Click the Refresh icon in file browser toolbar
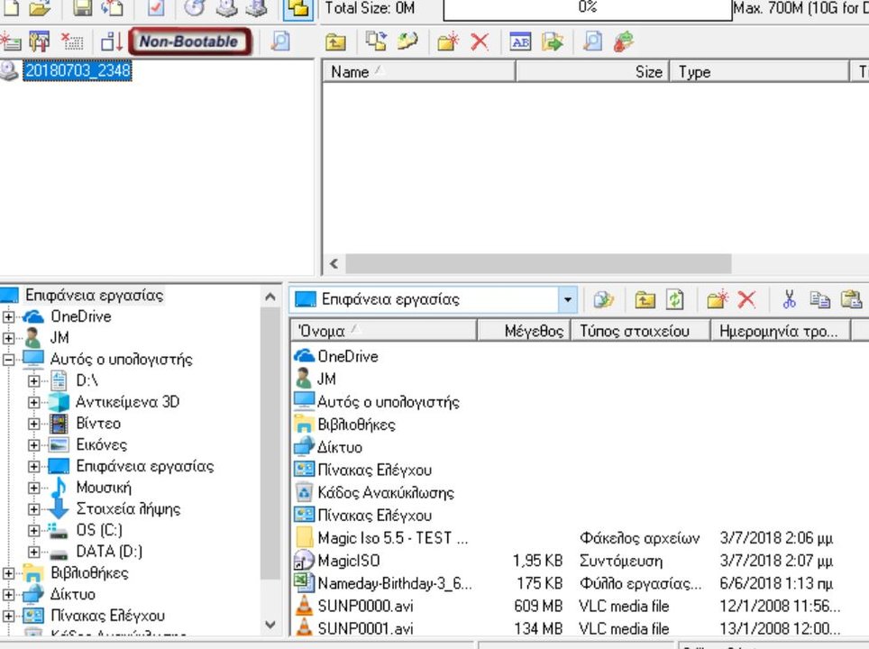The height and width of the screenshot is (649, 869). 674,299
